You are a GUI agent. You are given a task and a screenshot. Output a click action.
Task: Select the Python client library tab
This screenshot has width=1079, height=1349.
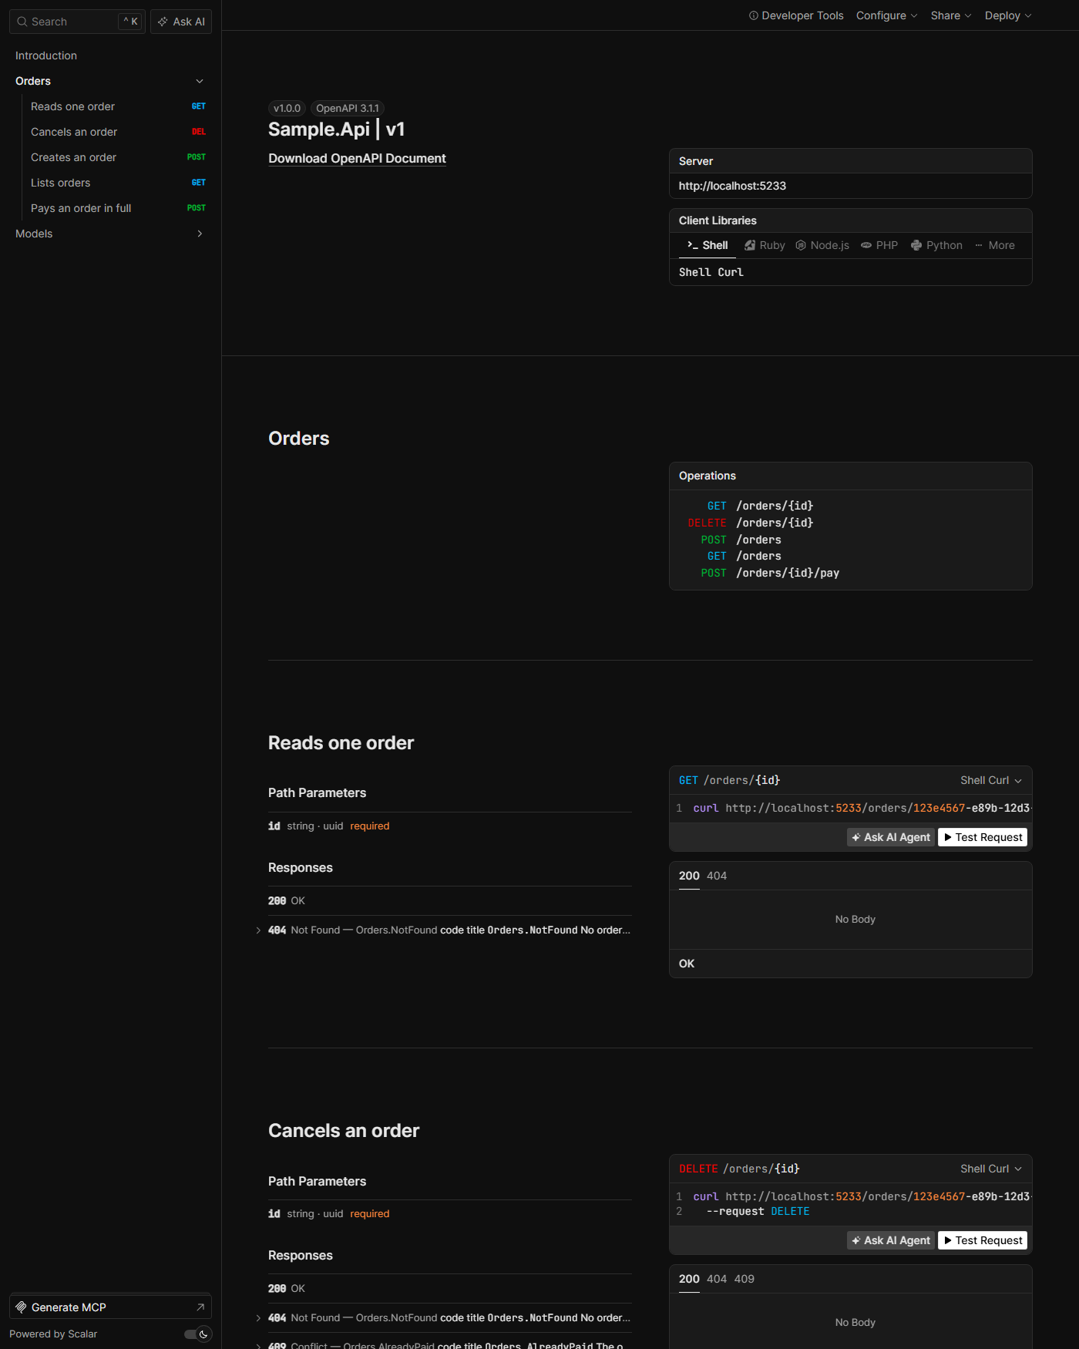click(x=936, y=245)
